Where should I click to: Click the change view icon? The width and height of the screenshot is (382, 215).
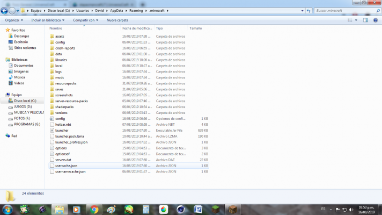pyautogui.click(x=350, y=20)
